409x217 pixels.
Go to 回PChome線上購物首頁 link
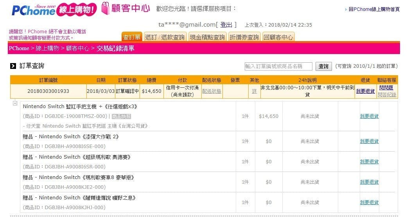pos(374,9)
